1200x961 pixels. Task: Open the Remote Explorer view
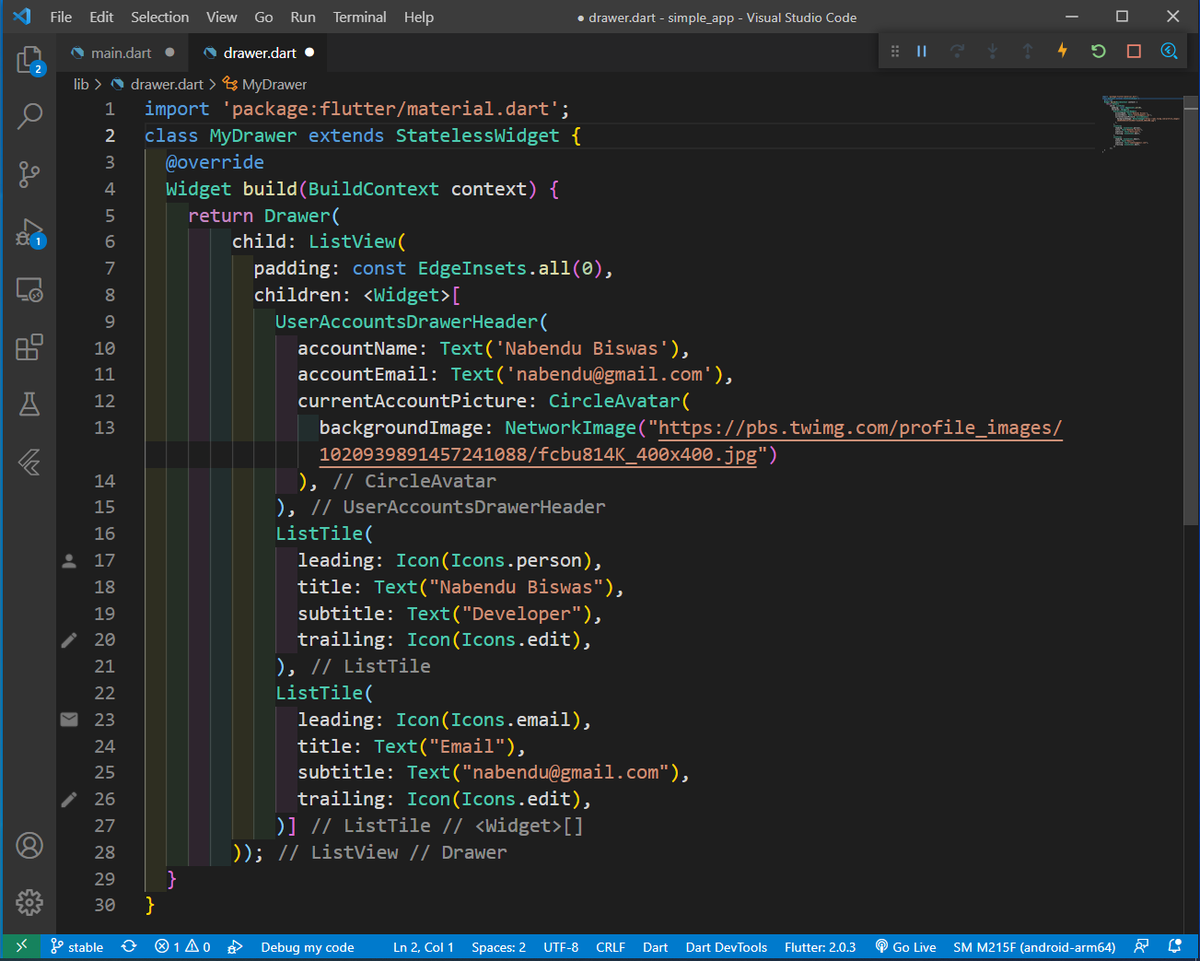pyautogui.click(x=29, y=290)
